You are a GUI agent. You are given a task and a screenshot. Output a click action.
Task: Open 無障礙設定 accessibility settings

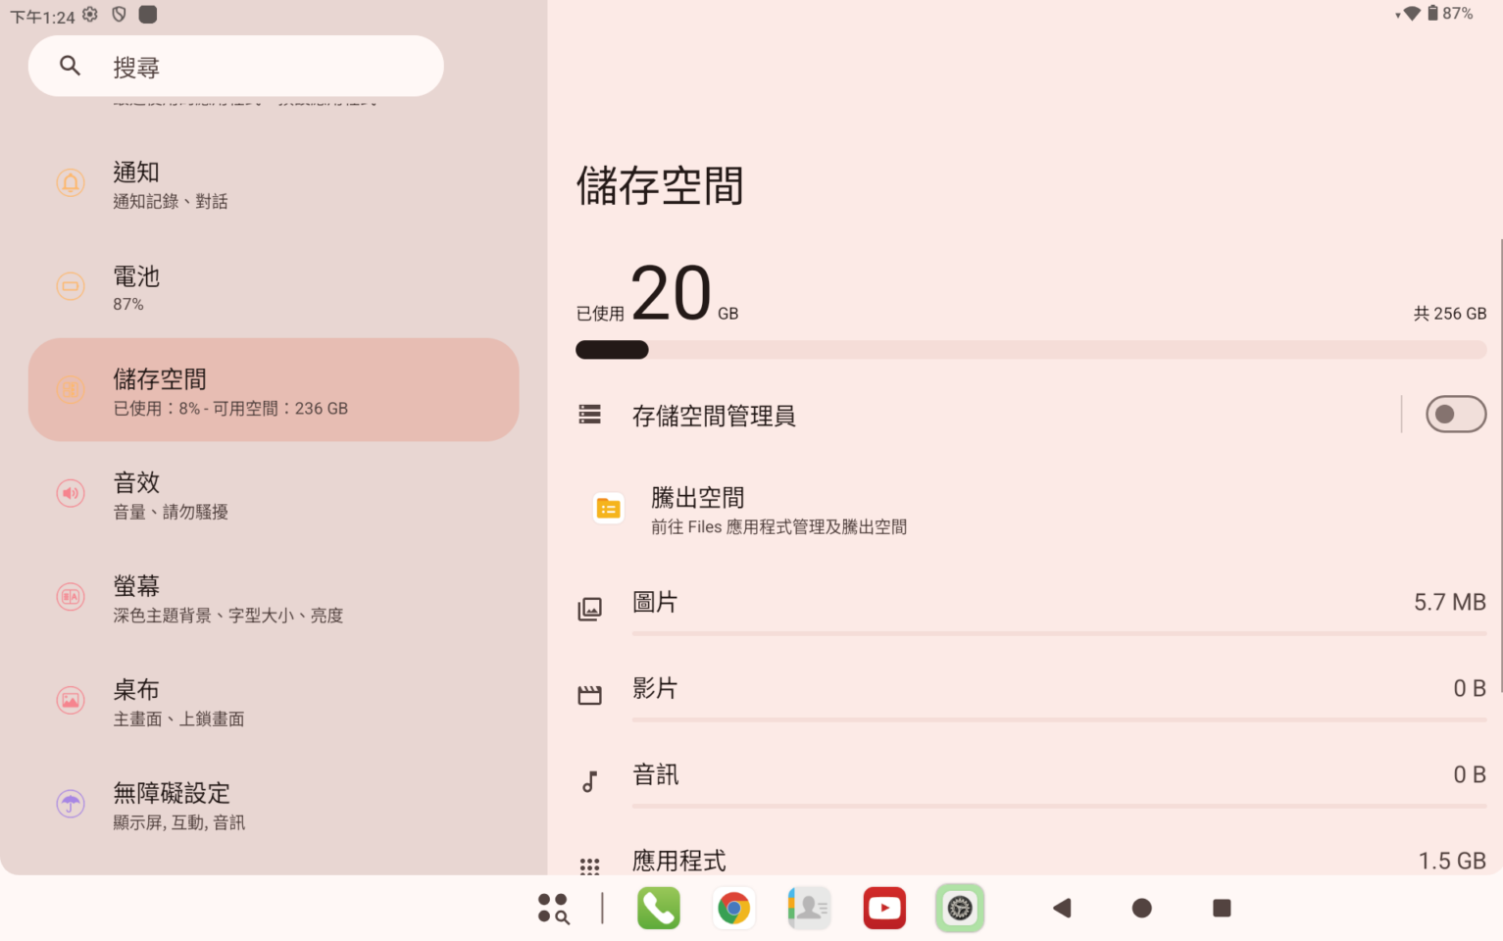coord(274,805)
